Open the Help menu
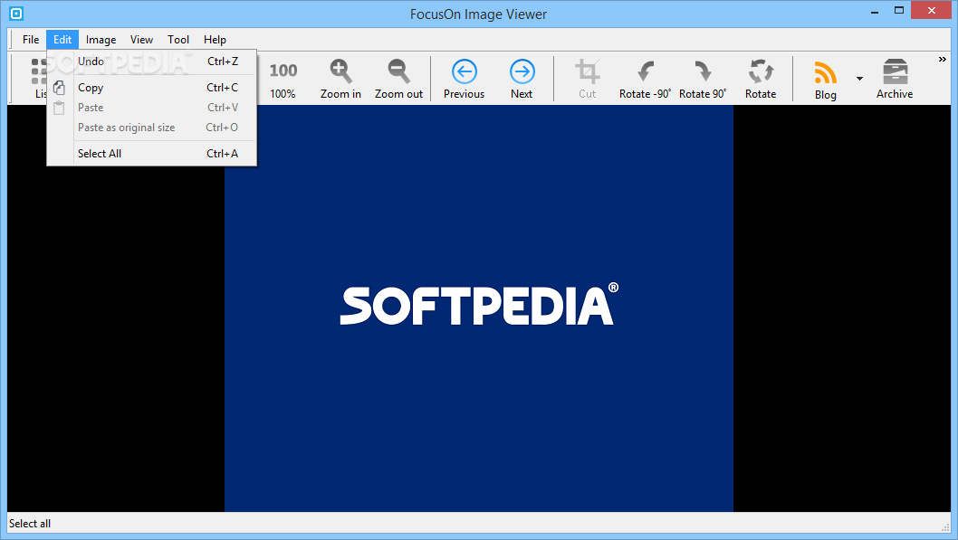 pyautogui.click(x=216, y=40)
